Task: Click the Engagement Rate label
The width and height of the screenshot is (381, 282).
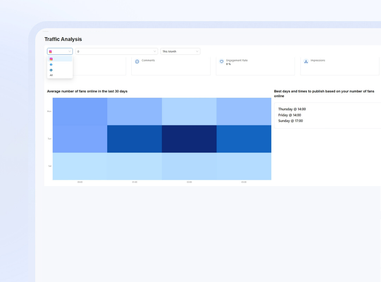Action: (237, 61)
